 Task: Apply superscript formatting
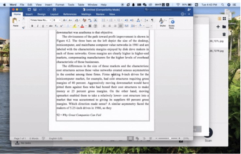tap(62, 26)
